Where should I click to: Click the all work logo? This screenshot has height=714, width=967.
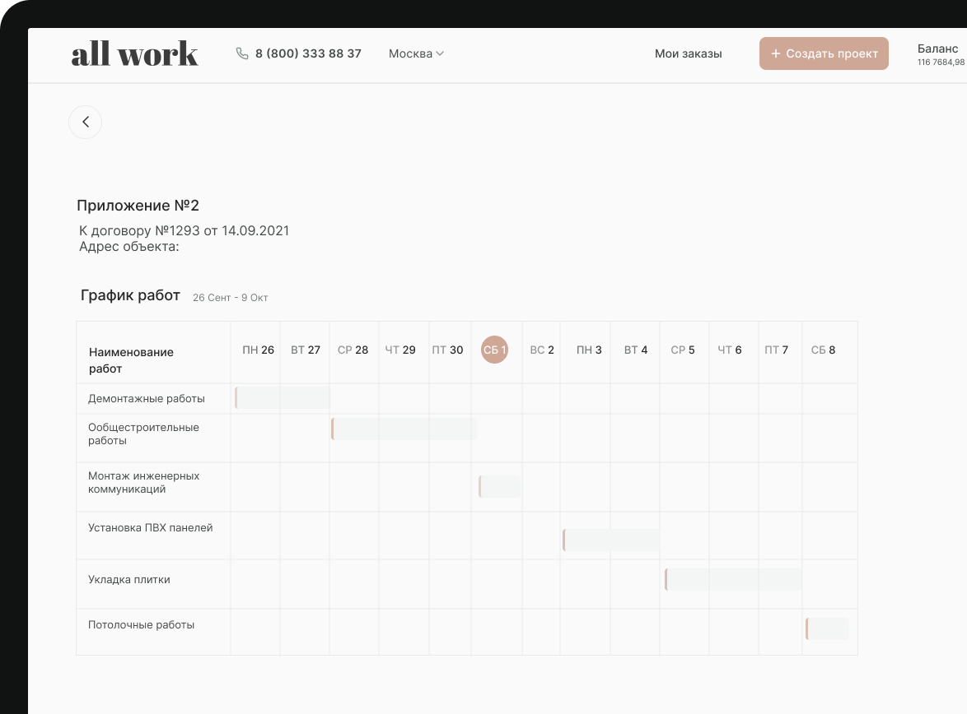(x=135, y=54)
